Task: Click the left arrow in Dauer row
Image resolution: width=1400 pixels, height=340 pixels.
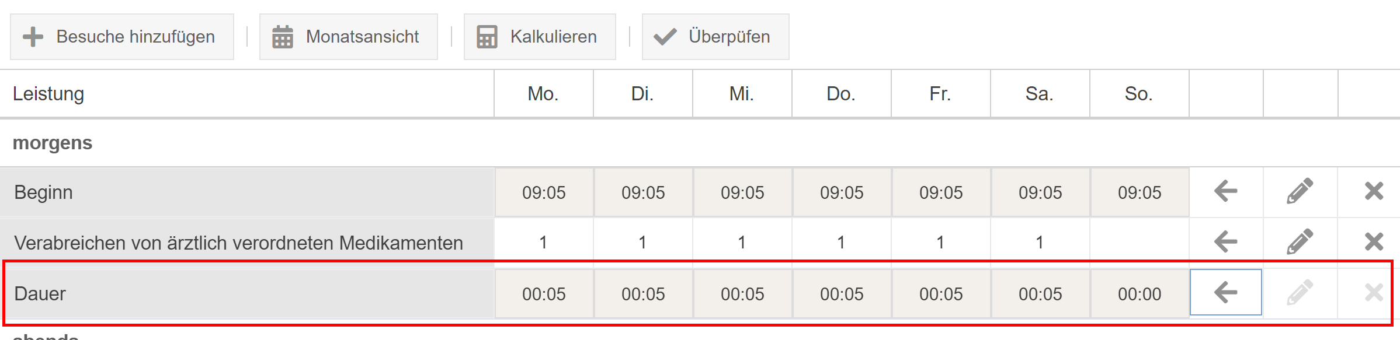Action: click(x=1225, y=292)
